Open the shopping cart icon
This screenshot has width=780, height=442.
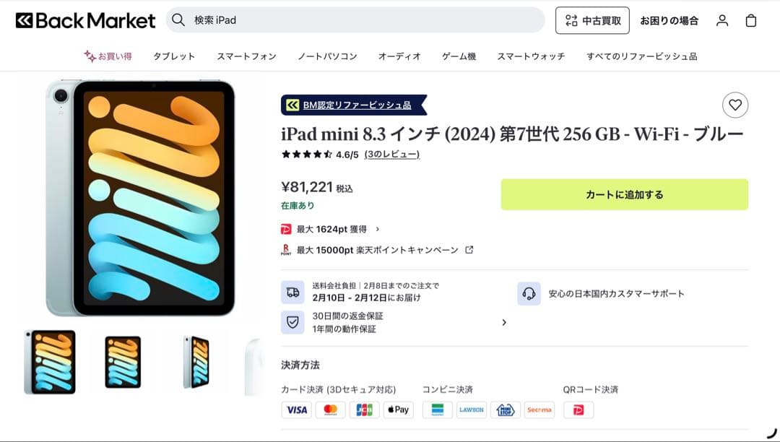pos(751,20)
